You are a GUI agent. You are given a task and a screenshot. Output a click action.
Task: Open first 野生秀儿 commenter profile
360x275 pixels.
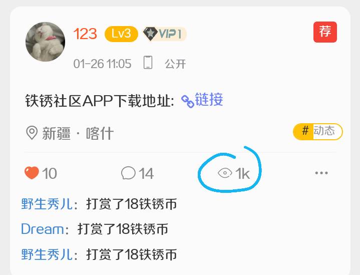(x=47, y=204)
